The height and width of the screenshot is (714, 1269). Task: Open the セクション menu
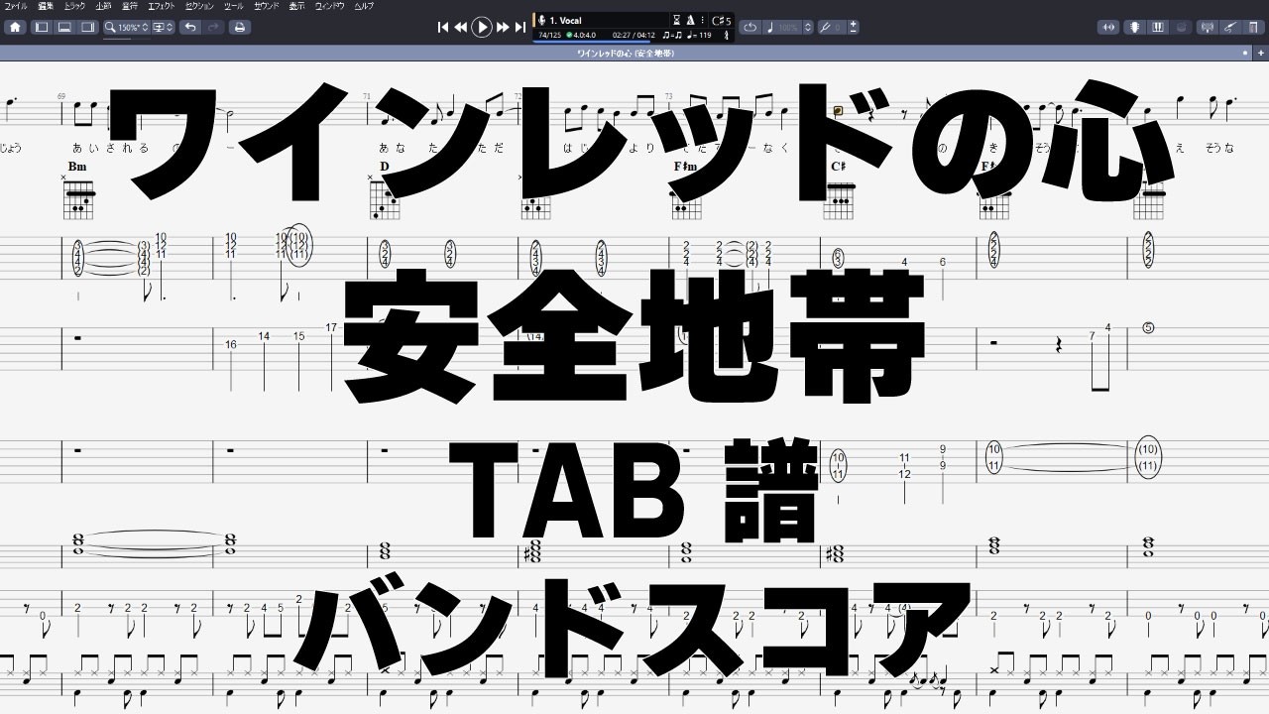click(199, 6)
